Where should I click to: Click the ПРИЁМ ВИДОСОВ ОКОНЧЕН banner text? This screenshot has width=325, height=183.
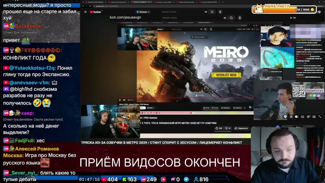click(x=160, y=162)
